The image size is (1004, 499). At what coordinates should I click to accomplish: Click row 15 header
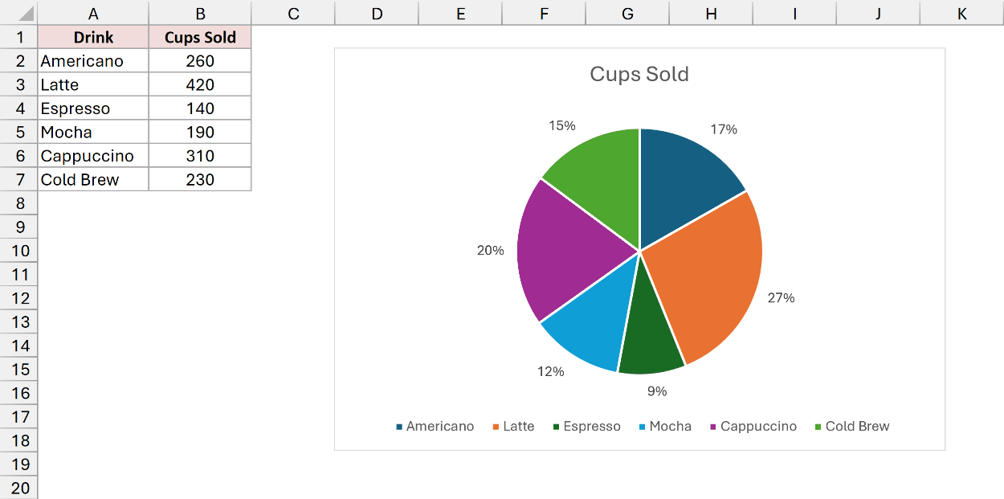coord(19,369)
